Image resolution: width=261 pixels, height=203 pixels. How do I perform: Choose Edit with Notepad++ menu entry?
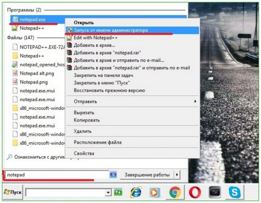(95, 38)
